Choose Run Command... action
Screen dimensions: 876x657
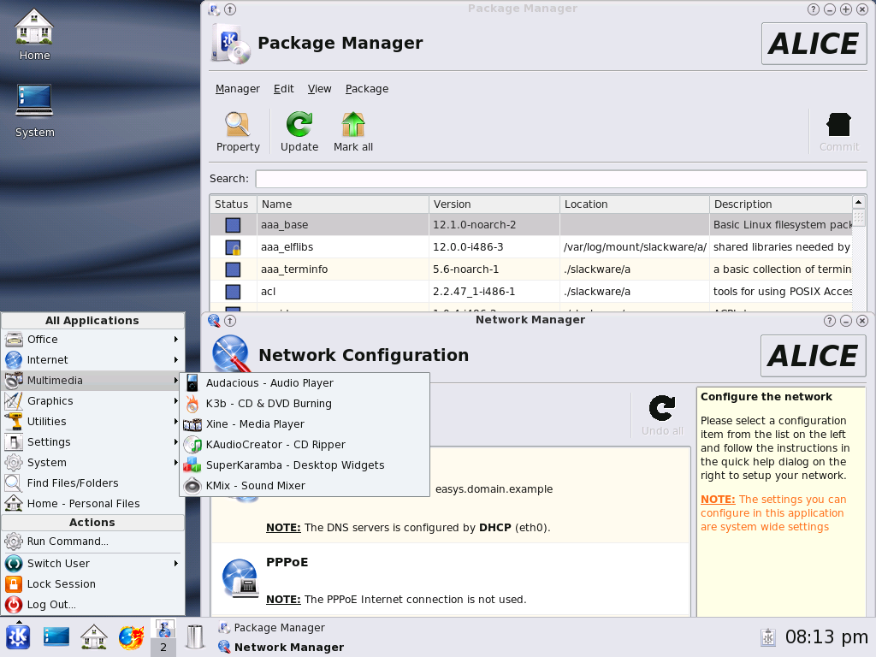click(92, 542)
